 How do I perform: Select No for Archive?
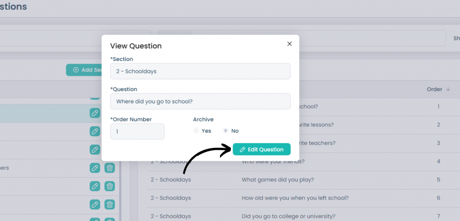[x=226, y=131]
